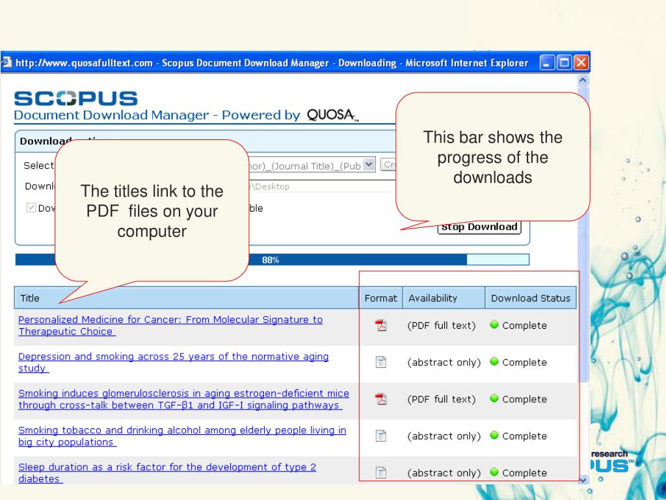666x500 pixels.
Task: Click Complete status of Personalized Medicine row
Action: pos(525,326)
